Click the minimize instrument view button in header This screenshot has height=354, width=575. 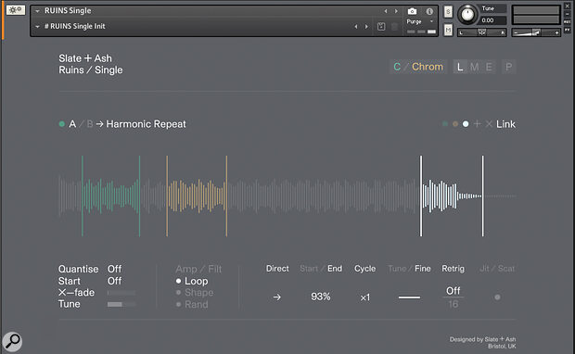pos(568,14)
